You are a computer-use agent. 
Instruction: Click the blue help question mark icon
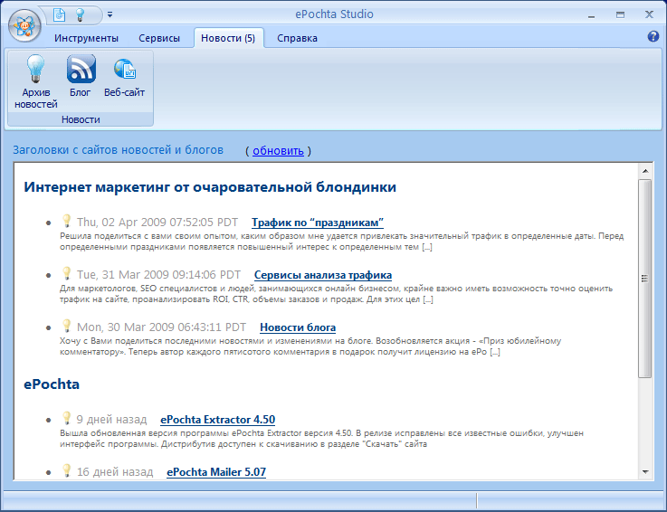[653, 36]
